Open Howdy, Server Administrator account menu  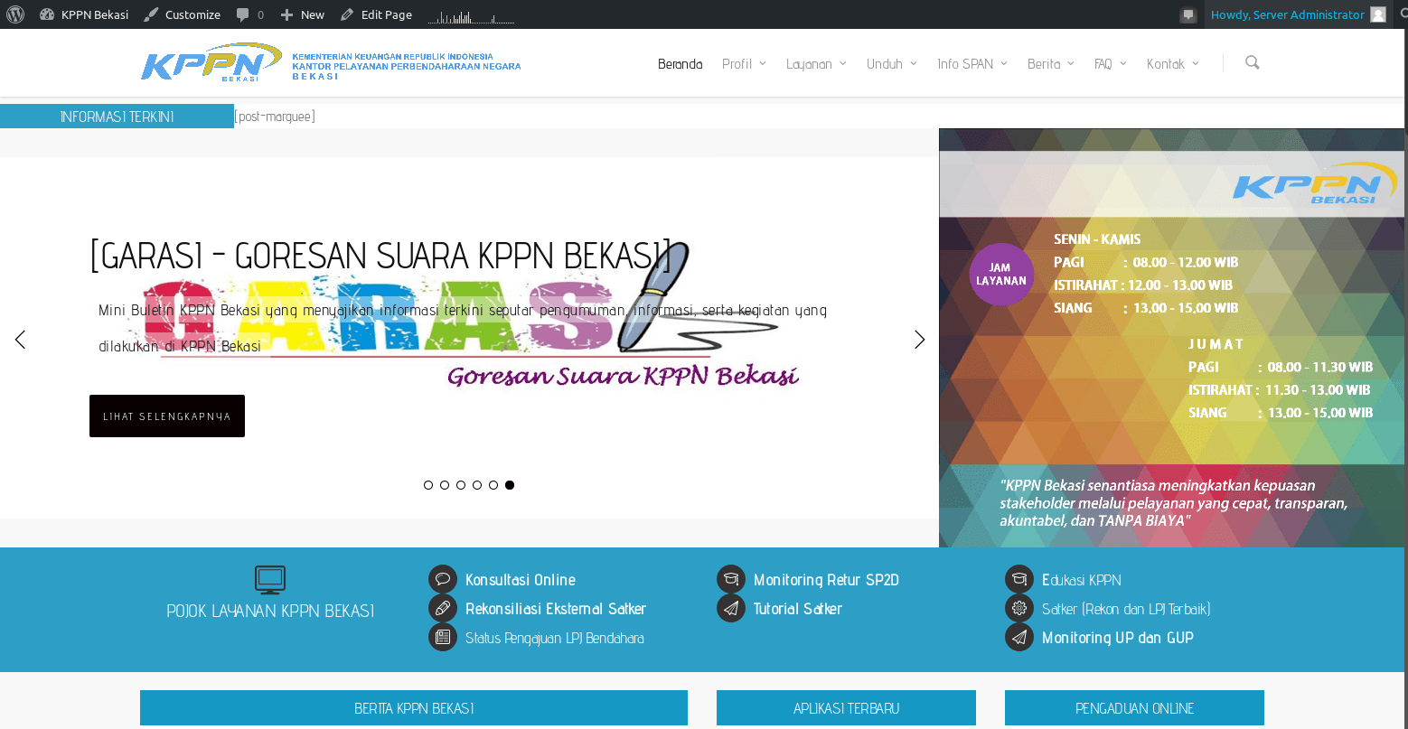pos(1298,14)
